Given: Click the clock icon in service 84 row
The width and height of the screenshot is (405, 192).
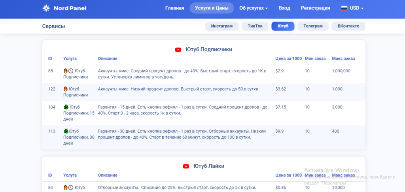Looking at the screenshot, I should tap(71, 187).
